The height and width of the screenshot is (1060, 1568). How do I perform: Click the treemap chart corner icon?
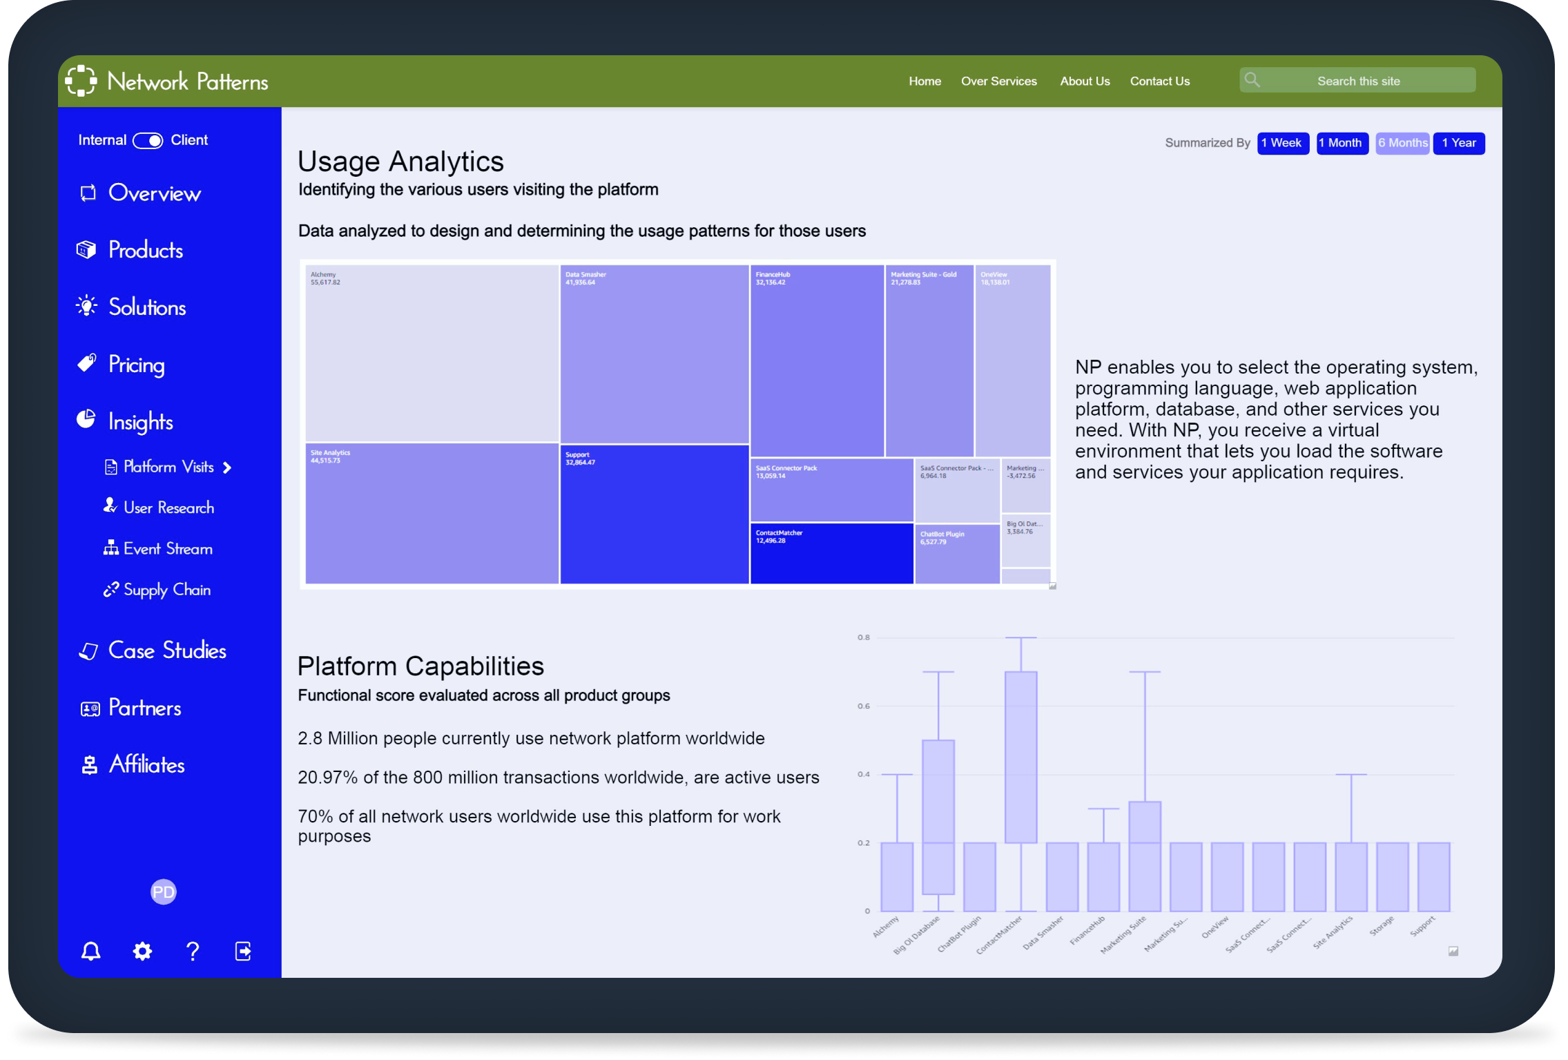[x=1052, y=586]
